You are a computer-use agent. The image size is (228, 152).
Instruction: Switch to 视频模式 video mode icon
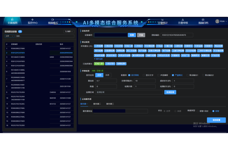point(53,20)
